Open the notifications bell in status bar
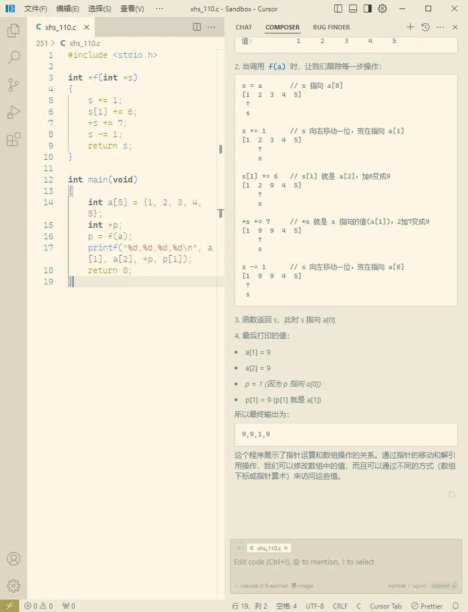468x612 pixels. pyautogui.click(x=456, y=606)
